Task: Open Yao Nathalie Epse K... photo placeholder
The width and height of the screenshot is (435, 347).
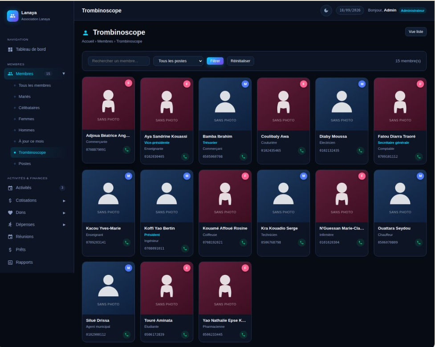Action: [225, 288]
